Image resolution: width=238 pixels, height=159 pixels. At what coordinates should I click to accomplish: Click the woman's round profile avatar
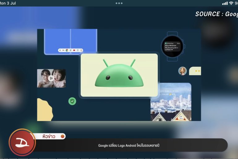(x=182, y=71)
